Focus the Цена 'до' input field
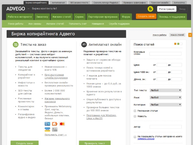The height and width of the screenshot is (145, 193). [176, 65]
